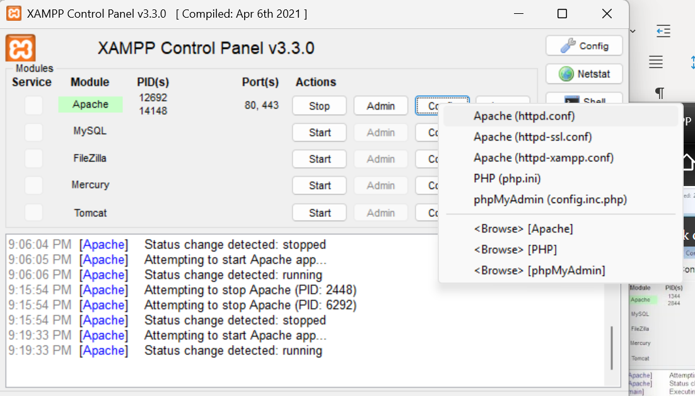Screen dimensions: 695x396
Task: Select <Browse> [PHP] menu entry
Action: coord(560,249)
